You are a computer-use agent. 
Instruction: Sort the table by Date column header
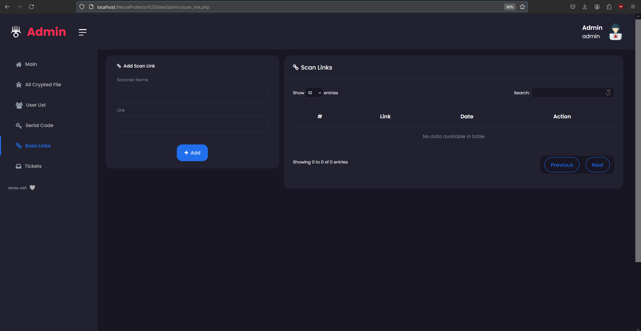coord(467,116)
